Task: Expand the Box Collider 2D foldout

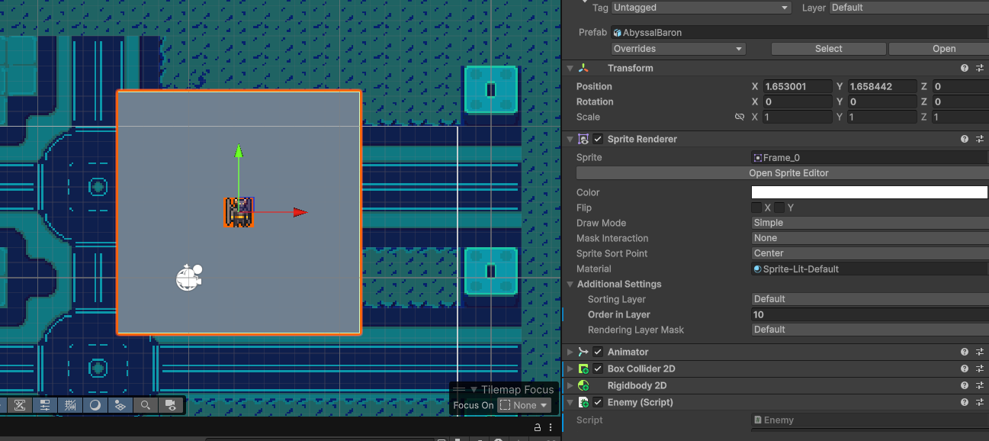Action: tap(570, 369)
